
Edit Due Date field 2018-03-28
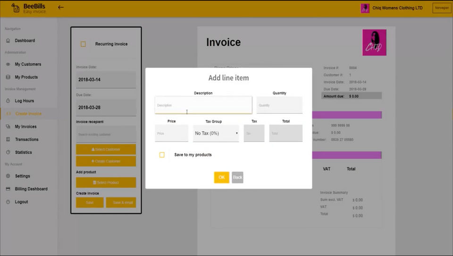point(106,108)
